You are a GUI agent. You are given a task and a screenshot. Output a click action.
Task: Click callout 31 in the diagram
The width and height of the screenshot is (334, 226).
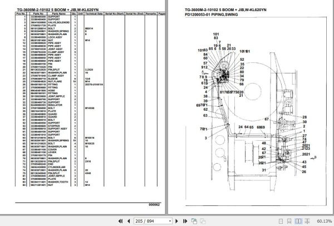[264, 170]
